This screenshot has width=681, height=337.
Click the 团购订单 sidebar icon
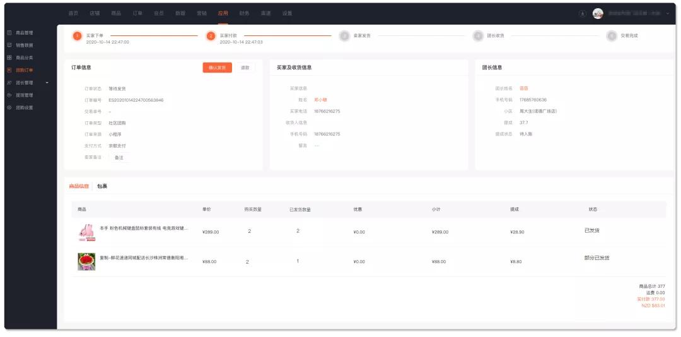[x=9, y=70]
